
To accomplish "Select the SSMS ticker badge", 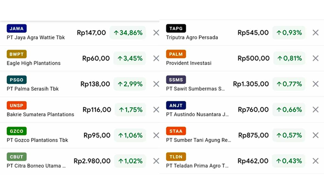I will coord(176,80).
